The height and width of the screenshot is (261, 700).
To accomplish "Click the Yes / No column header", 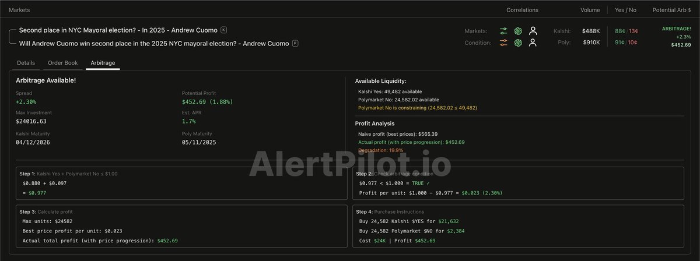I will point(625,10).
